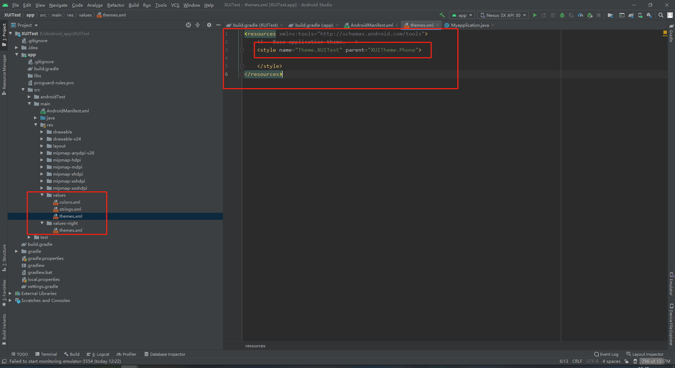Switch to the AndroidManifest.xml editor tab
The height and width of the screenshot is (368, 675).
click(371, 25)
